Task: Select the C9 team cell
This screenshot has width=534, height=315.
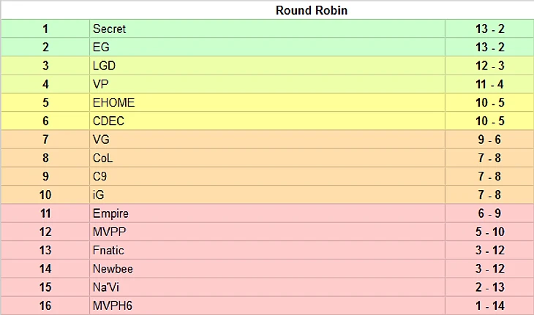Action: pyautogui.click(x=100, y=176)
